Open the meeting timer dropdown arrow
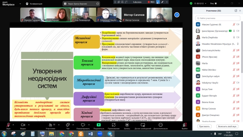Image resolution: width=243 pixels, height=137 pixels. 206,3
